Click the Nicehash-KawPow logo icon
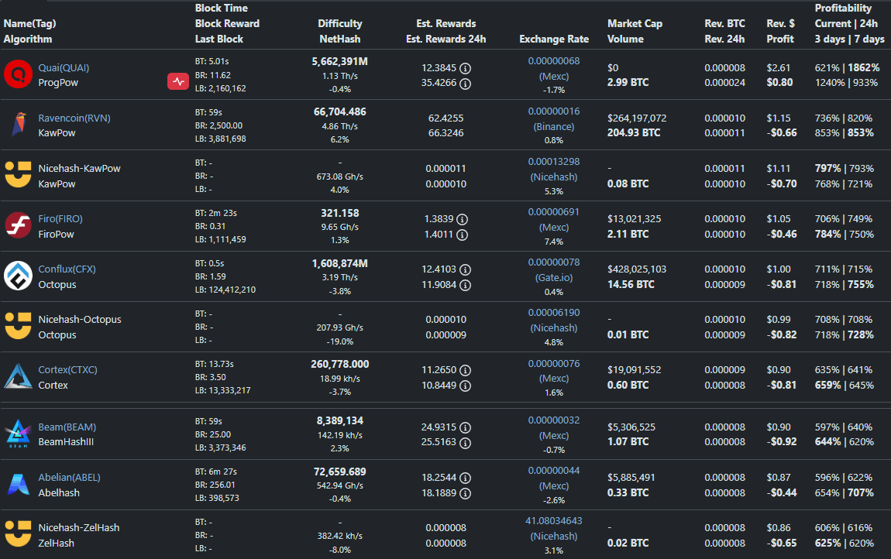891x559 pixels. point(17,176)
